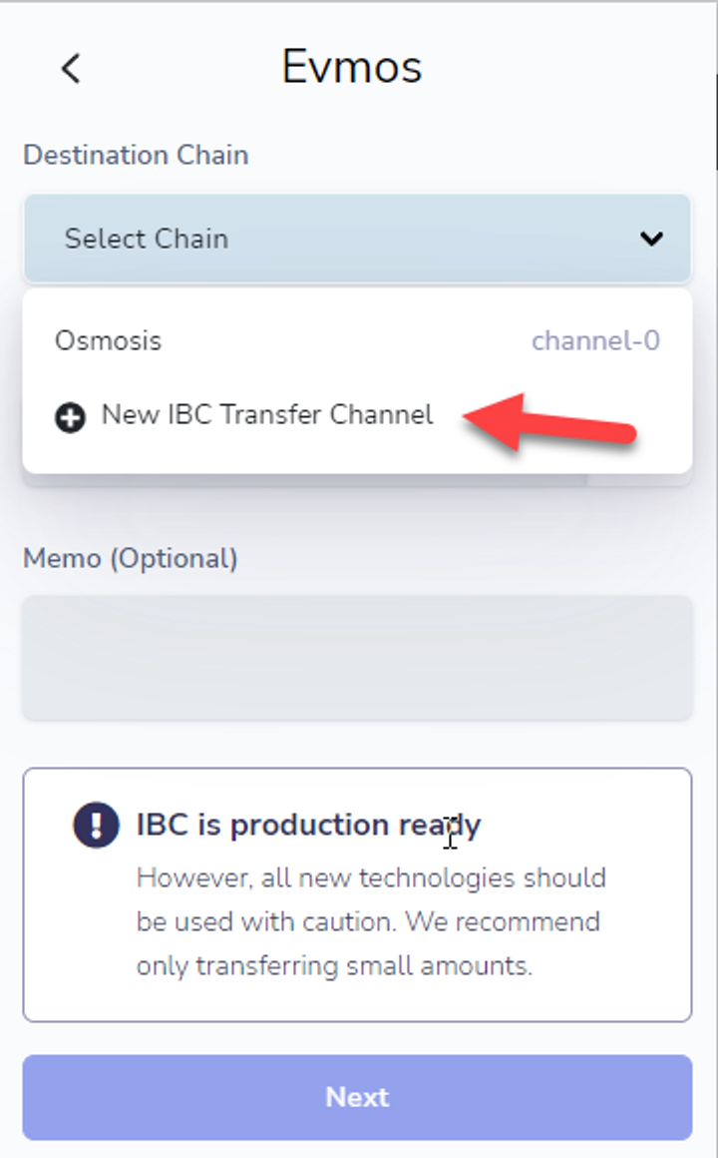Image resolution: width=718 pixels, height=1158 pixels.
Task: Select Osmosis from the chain list
Action: pyautogui.click(x=109, y=340)
